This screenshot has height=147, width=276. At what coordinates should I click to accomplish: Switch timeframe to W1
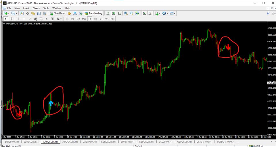click(107, 19)
